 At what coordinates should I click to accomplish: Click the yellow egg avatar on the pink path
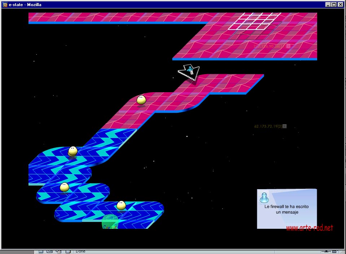(141, 100)
